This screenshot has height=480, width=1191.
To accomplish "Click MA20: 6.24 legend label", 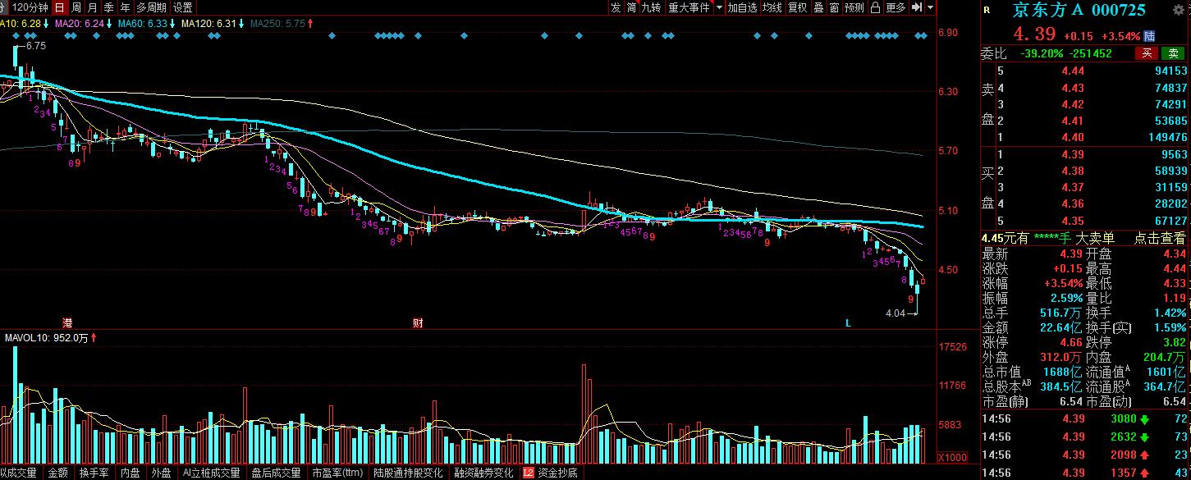I will [80, 24].
